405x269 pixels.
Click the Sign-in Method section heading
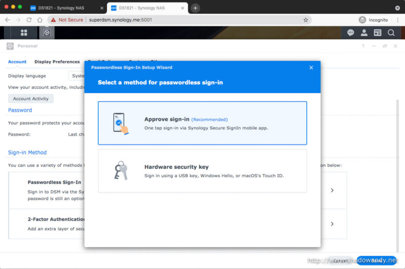tap(27, 152)
